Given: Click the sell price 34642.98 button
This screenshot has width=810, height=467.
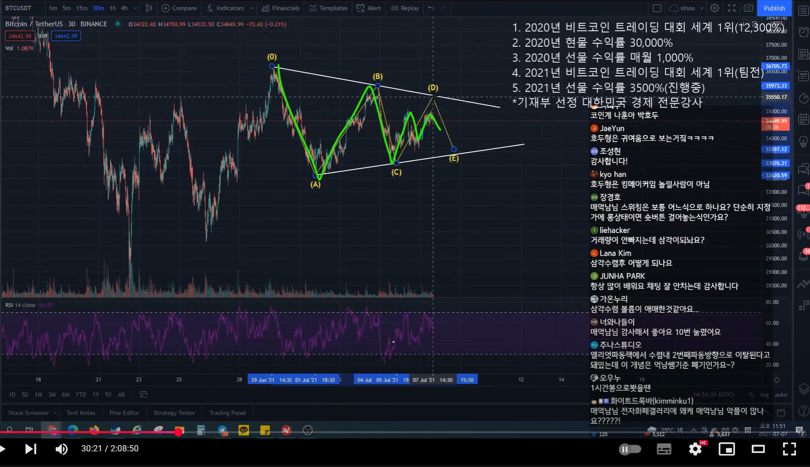Looking at the screenshot, I should pyautogui.click(x=19, y=36).
